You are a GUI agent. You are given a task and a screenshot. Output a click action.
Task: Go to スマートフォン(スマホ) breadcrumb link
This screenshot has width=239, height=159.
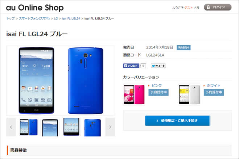coord(34,18)
